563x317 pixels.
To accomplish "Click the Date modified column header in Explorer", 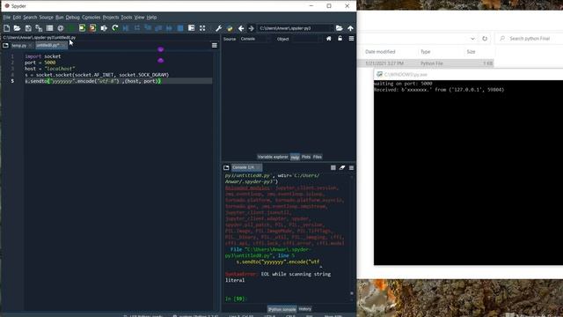I will (x=380, y=52).
